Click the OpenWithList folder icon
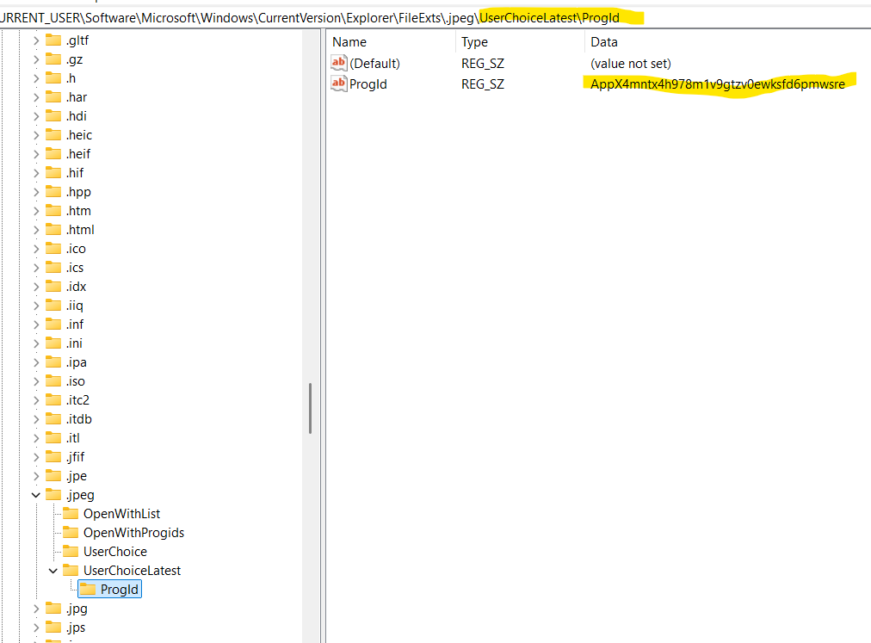The image size is (871, 643). tap(71, 513)
